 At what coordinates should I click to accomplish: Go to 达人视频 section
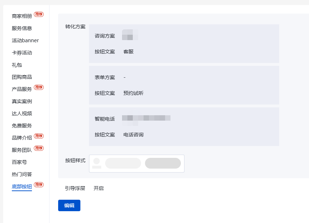[22, 113]
